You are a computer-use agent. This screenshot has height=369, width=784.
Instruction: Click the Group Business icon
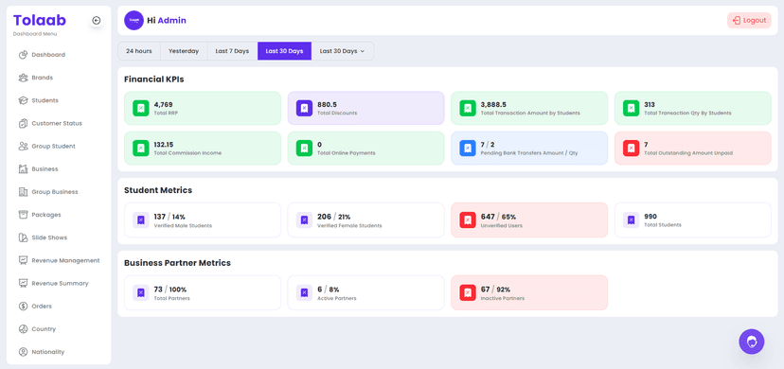pos(23,192)
